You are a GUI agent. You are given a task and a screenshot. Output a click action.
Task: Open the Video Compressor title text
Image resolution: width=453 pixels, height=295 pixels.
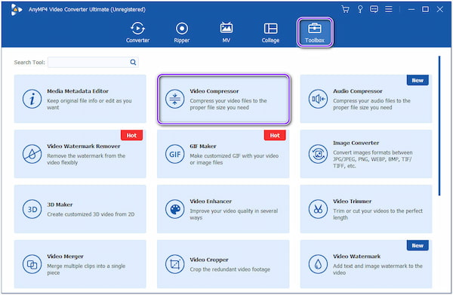tap(214, 91)
